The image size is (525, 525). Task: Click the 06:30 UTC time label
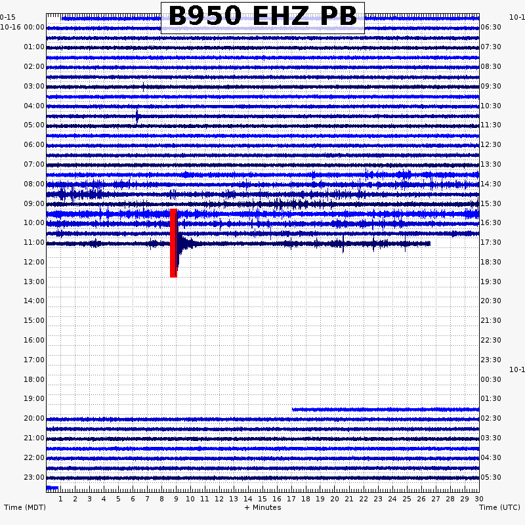coord(491,27)
